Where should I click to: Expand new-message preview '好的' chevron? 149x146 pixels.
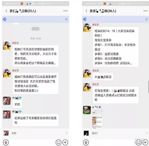(x=66, y=133)
